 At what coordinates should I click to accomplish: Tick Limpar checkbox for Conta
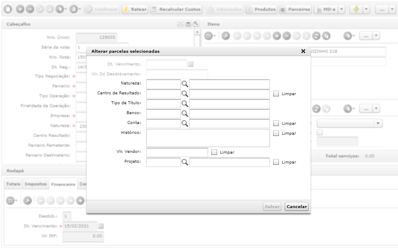click(x=276, y=123)
